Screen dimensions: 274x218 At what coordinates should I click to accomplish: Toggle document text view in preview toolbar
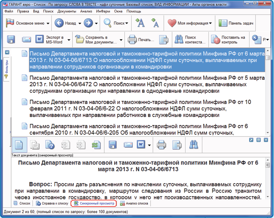(x=19, y=145)
